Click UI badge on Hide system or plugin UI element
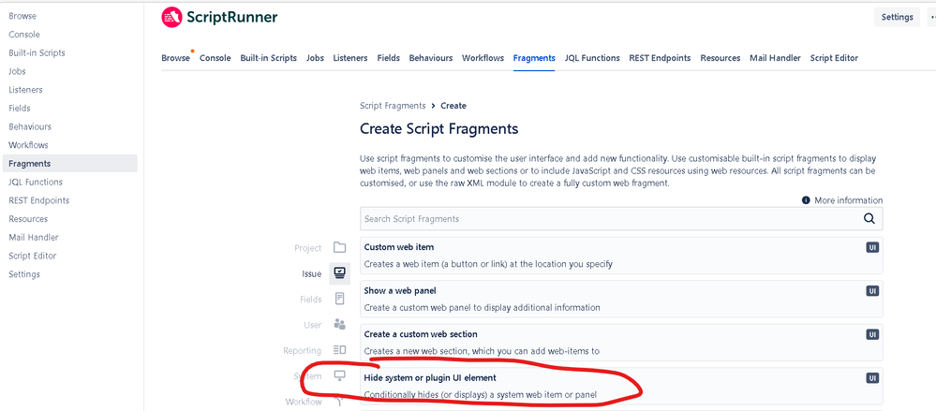Viewport: 936px width, 411px height. tap(872, 378)
